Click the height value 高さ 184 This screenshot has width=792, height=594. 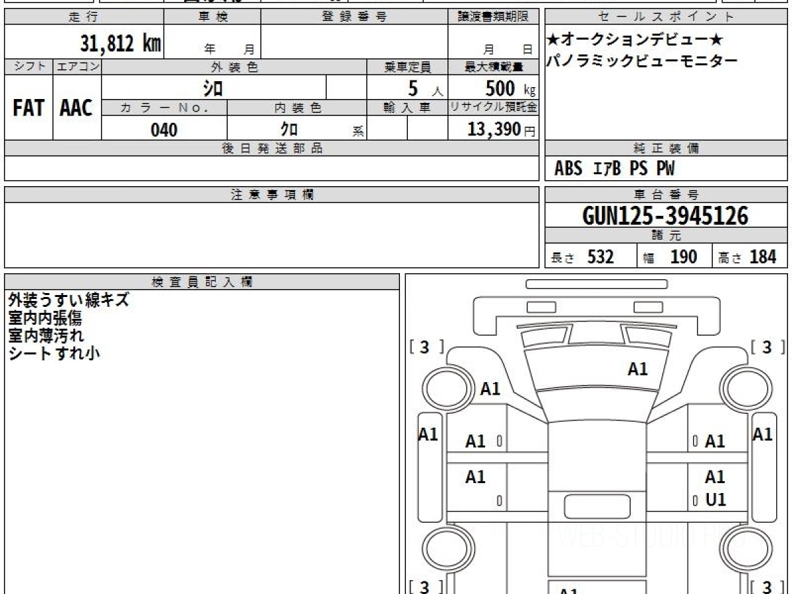(747, 257)
